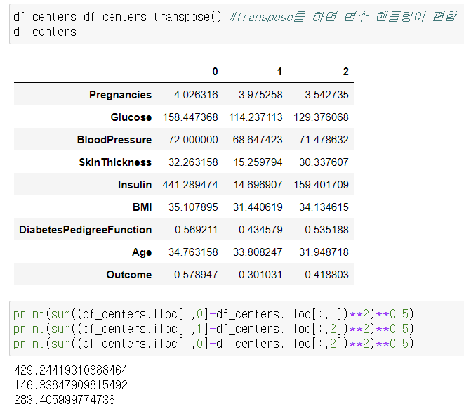Screen dimensions: 464x409
Task: Click the SkinThickness row label
Action: (x=115, y=162)
